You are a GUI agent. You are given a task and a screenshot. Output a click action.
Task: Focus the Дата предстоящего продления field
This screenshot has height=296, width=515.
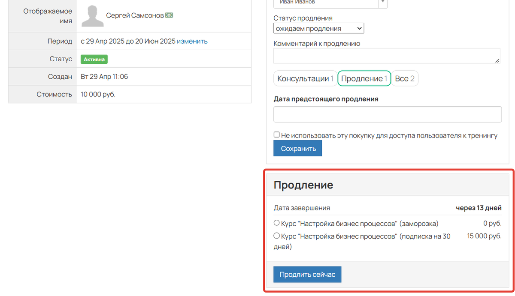tap(388, 114)
